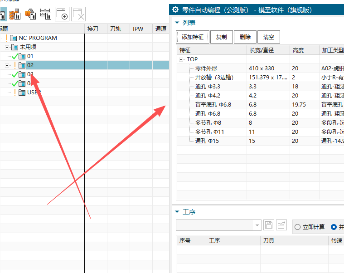Viewport: 344px width, 273px height.
Task: Click the TOP group label
Action: point(192,59)
